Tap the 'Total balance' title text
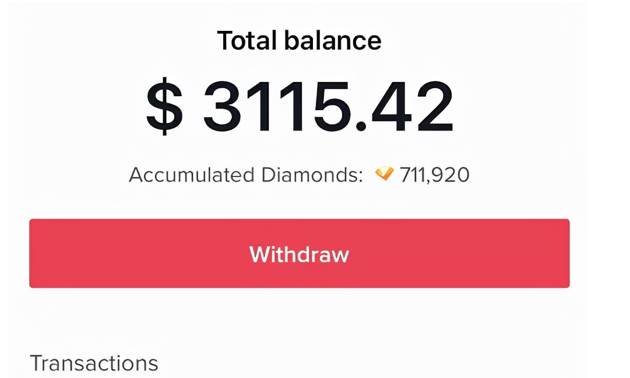The width and height of the screenshot is (630, 378). point(299,41)
